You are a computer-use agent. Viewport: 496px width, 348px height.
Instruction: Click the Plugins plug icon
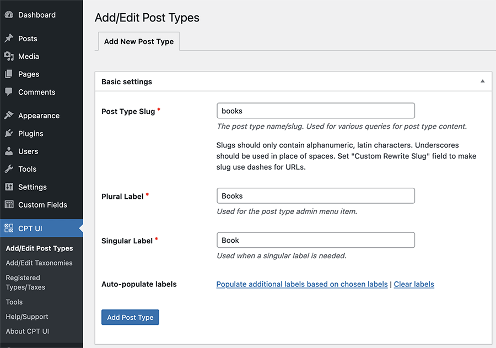click(x=9, y=133)
